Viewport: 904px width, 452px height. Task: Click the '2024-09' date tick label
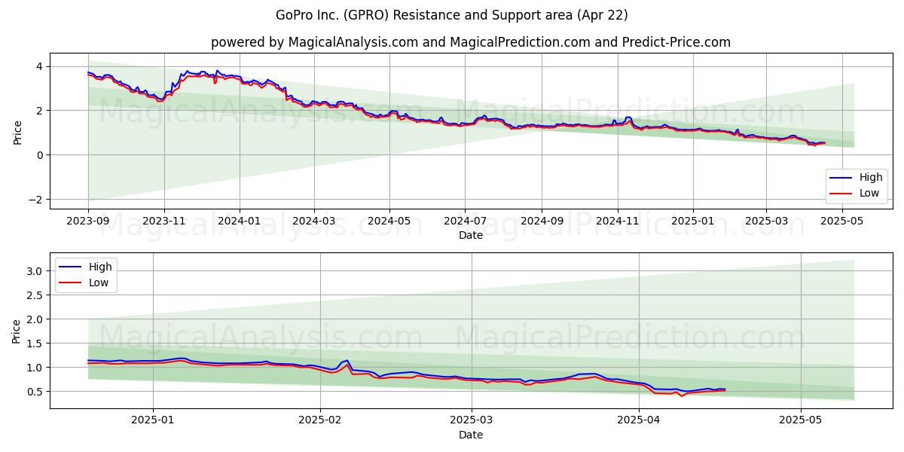tap(542, 221)
